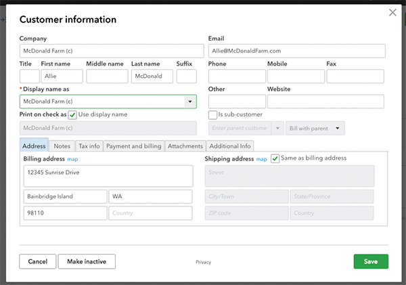Select the Payment and billing tab
The height and width of the screenshot is (285, 406).
[133, 146]
